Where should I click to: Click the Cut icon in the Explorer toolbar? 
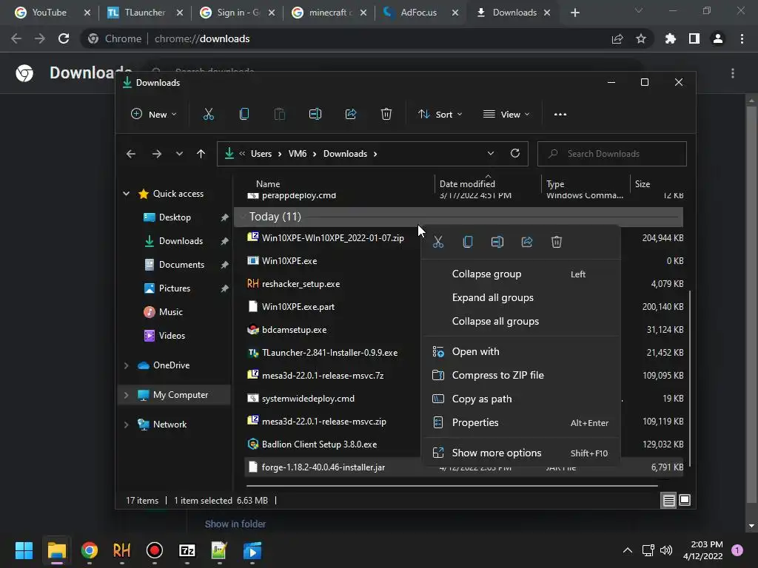coord(208,115)
